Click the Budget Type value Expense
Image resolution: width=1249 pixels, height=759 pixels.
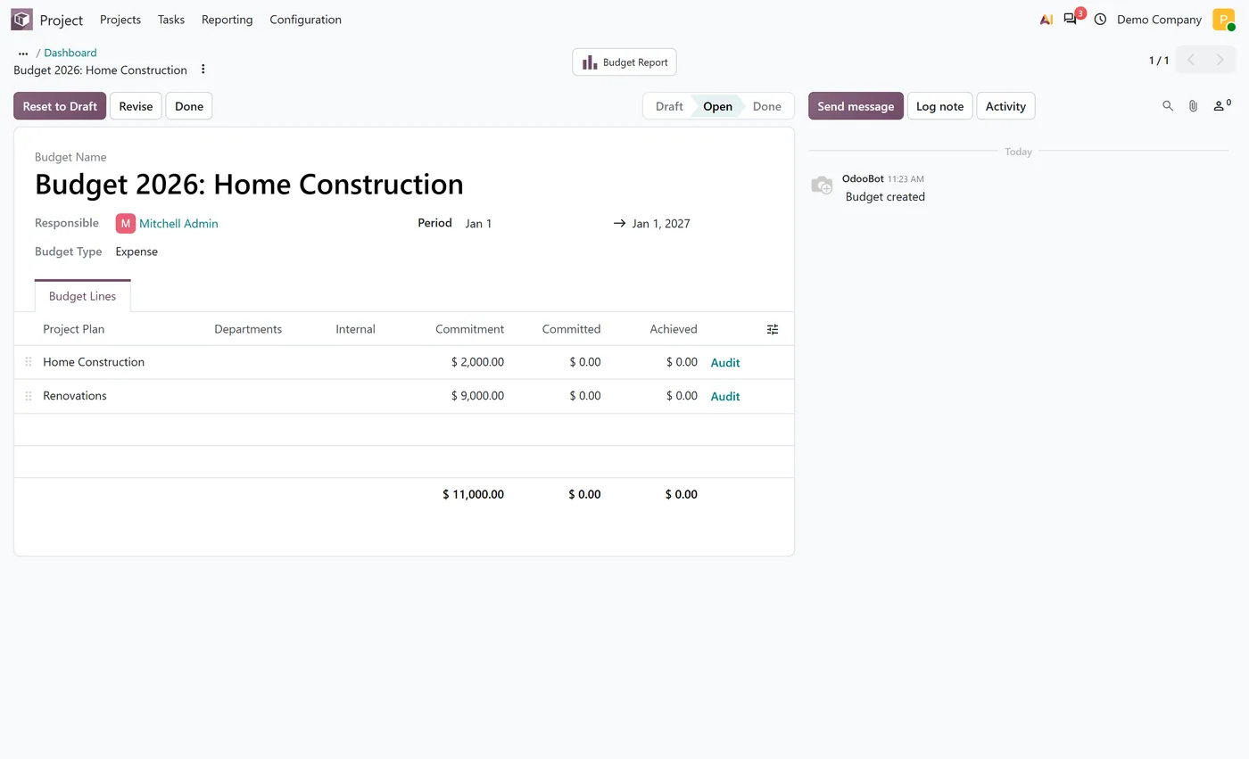pyautogui.click(x=136, y=252)
